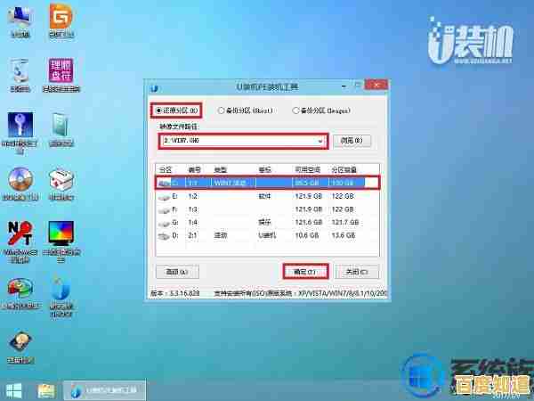Click the 可用空间 column header
This screenshot has height=401, width=534.
click(308, 169)
